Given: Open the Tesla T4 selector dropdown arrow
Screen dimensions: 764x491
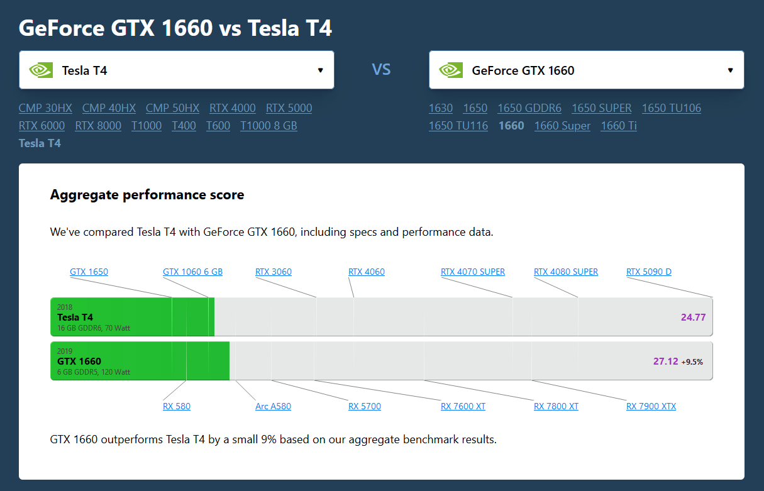Looking at the screenshot, I should [x=320, y=70].
